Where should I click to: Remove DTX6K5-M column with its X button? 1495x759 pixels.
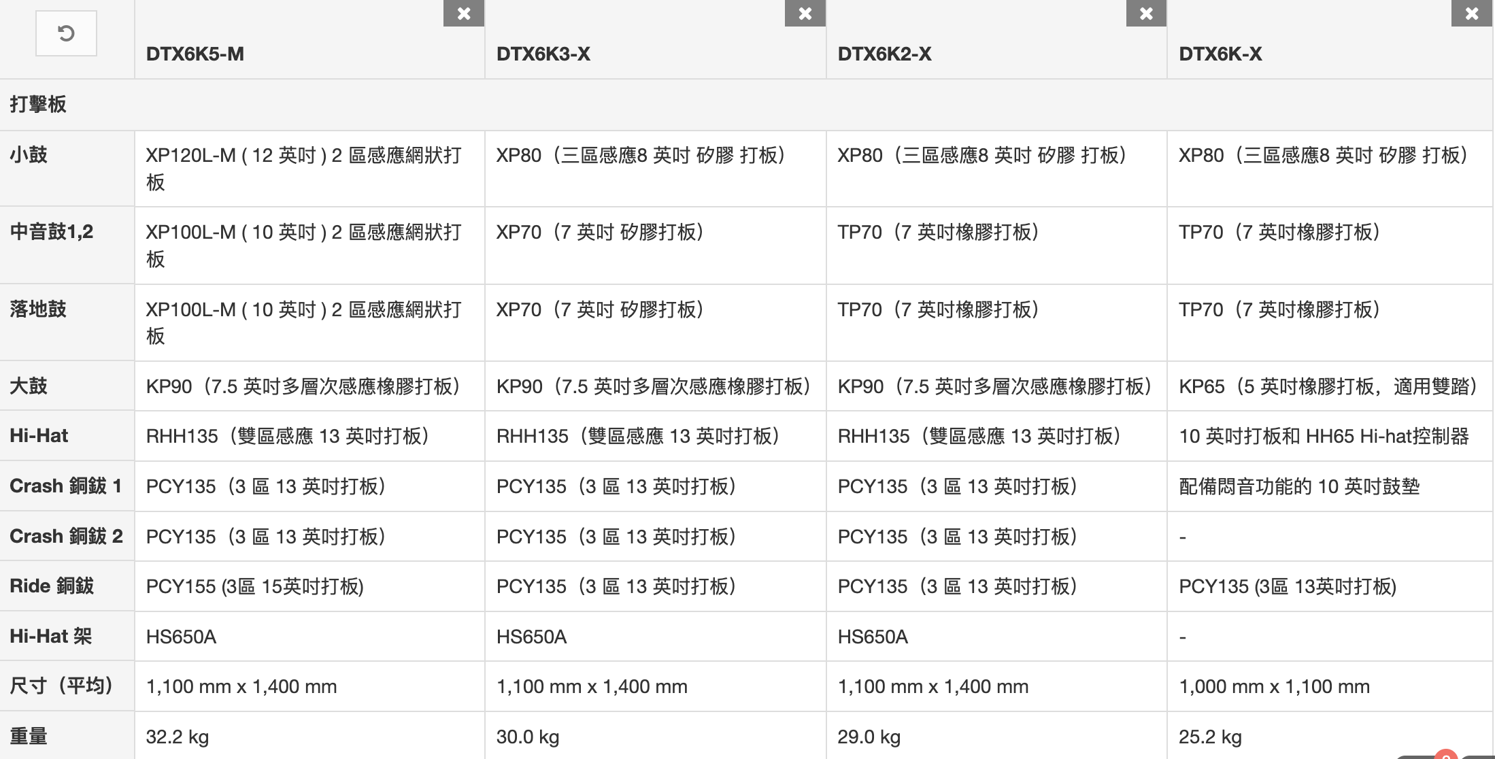pyautogui.click(x=464, y=13)
